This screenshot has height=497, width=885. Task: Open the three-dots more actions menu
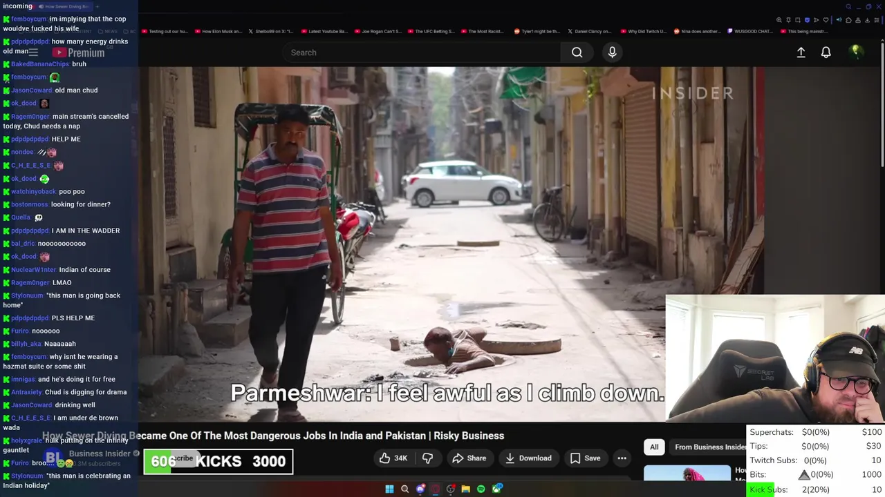click(622, 458)
